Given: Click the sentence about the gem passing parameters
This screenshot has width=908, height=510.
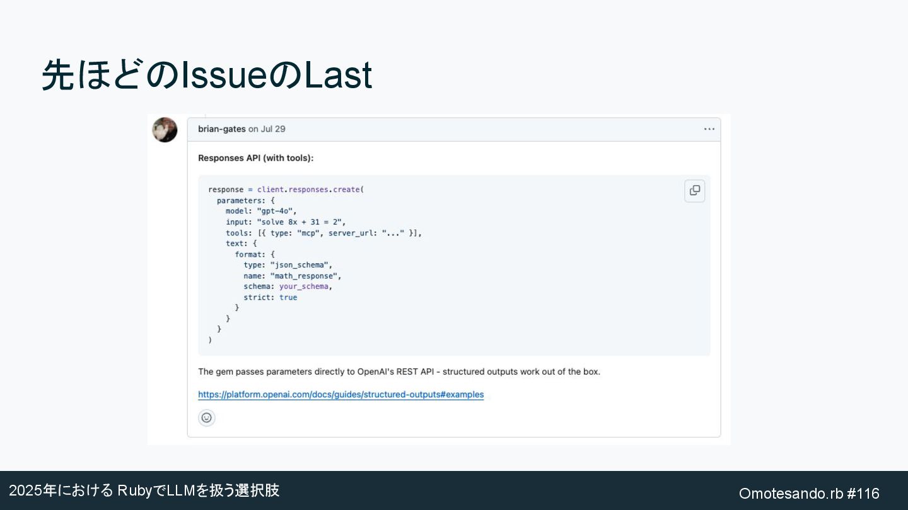Looking at the screenshot, I should click(399, 371).
